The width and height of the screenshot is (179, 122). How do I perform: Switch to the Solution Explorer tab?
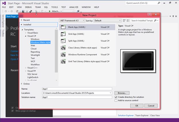point(126,115)
